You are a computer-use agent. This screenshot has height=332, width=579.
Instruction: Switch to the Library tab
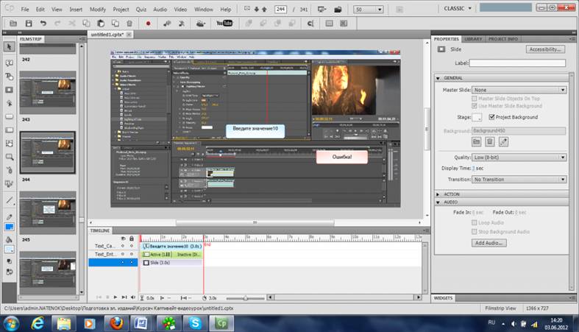474,39
